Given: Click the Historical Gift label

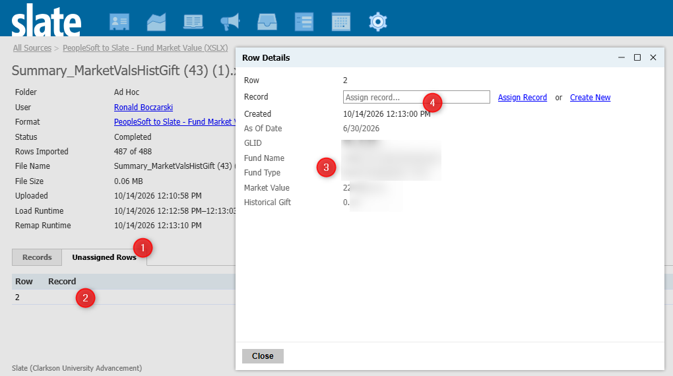Looking at the screenshot, I should pyautogui.click(x=267, y=202).
